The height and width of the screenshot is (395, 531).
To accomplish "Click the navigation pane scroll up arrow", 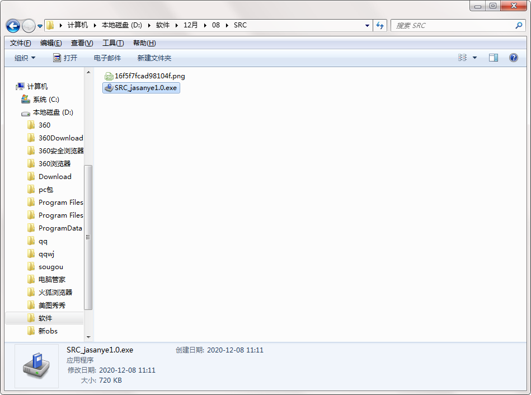I will click(88, 73).
